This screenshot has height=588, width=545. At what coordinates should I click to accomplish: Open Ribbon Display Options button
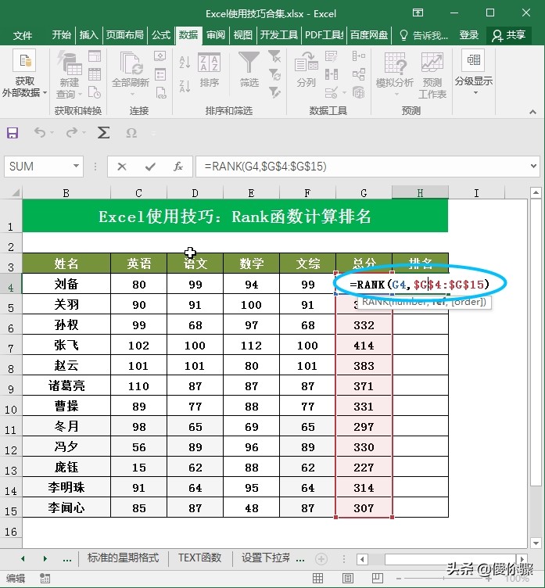[418, 13]
